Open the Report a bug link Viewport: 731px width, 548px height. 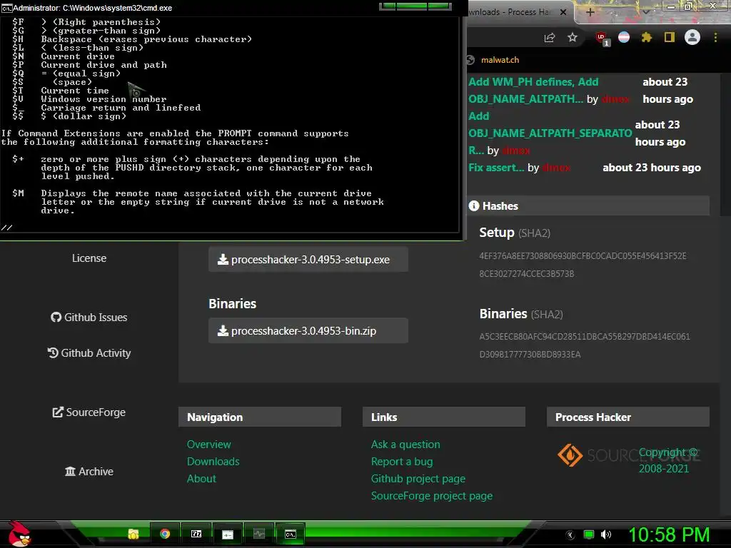pos(402,462)
